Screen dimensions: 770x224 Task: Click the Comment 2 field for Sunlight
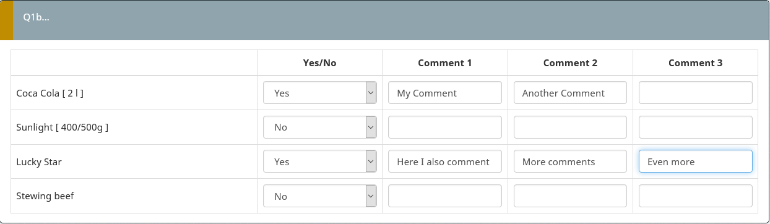(x=570, y=127)
